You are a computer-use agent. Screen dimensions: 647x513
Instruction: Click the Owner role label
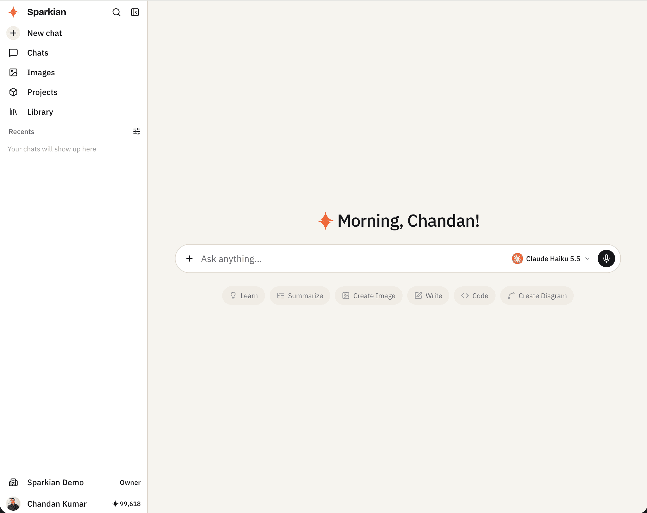(130, 482)
